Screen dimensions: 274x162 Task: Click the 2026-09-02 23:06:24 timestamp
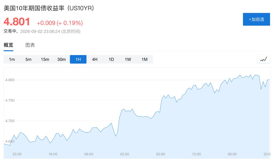[40, 32]
